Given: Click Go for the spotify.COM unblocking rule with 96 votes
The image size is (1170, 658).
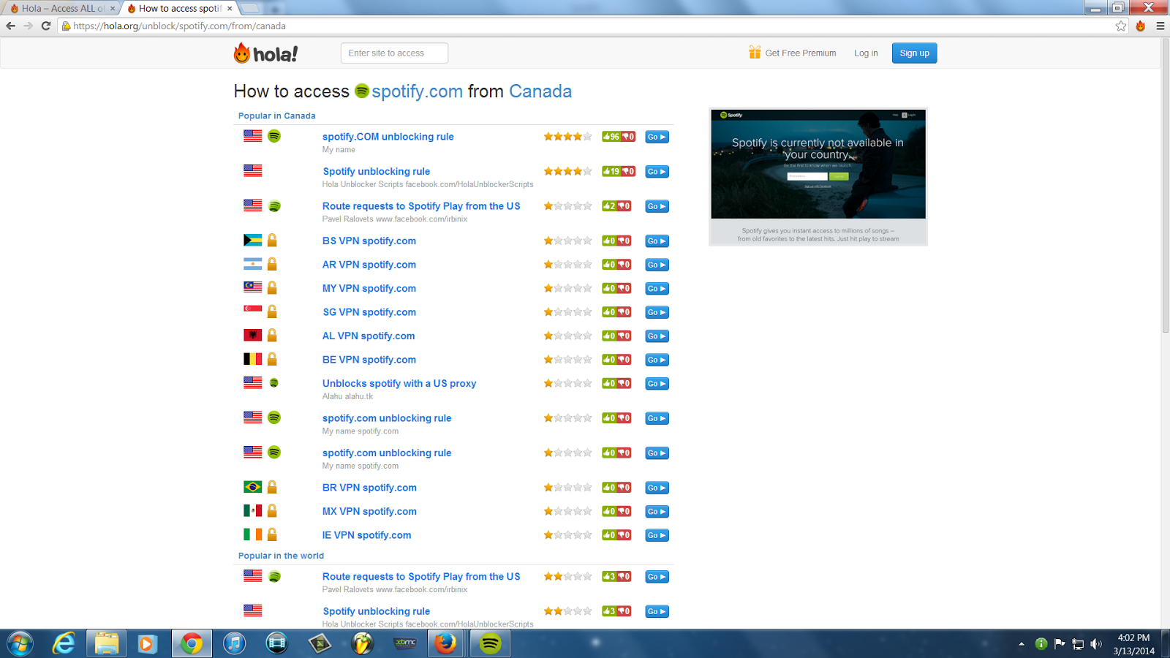Looking at the screenshot, I should pos(657,137).
